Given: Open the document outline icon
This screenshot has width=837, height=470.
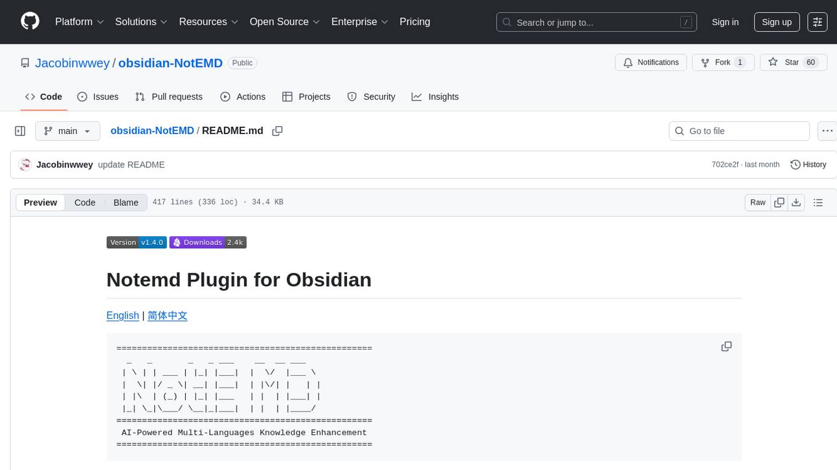Looking at the screenshot, I should tap(818, 202).
